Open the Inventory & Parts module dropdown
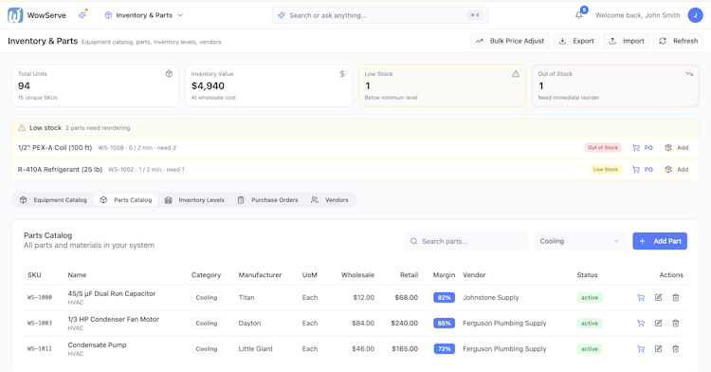Viewport: 711px width, 372px height. 143,15
